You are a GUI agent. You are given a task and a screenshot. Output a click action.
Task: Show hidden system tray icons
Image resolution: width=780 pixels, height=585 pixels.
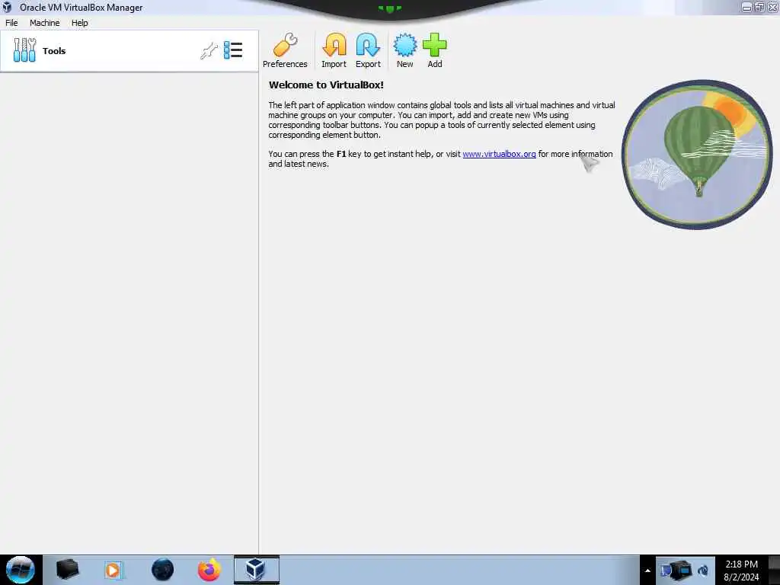click(647, 571)
